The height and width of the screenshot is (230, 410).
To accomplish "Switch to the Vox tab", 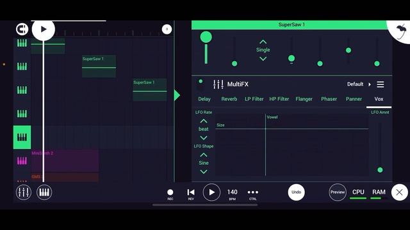I will coord(379,99).
